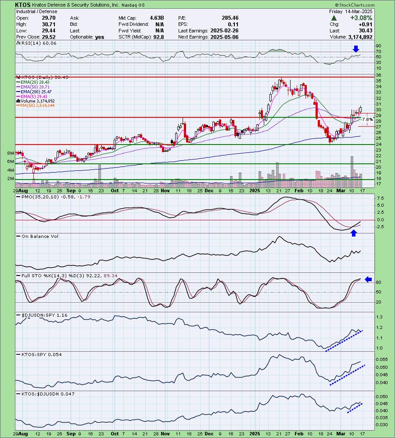This screenshot has width=395, height=438.
Task: Click the EPS value 0.11
Action: tap(233, 24)
